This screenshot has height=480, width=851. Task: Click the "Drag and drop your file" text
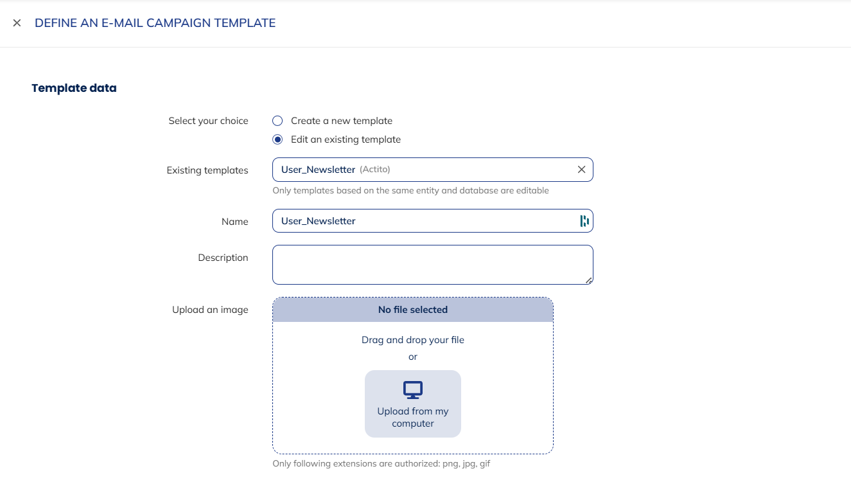click(413, 340)
